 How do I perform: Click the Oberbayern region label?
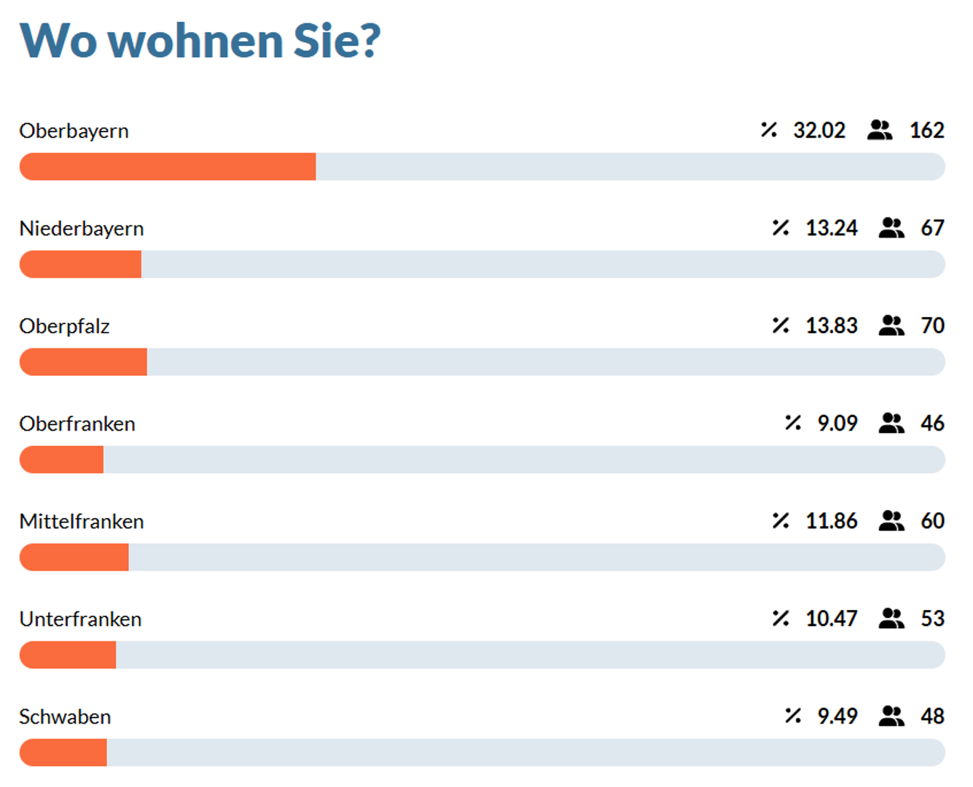(74, 131)
